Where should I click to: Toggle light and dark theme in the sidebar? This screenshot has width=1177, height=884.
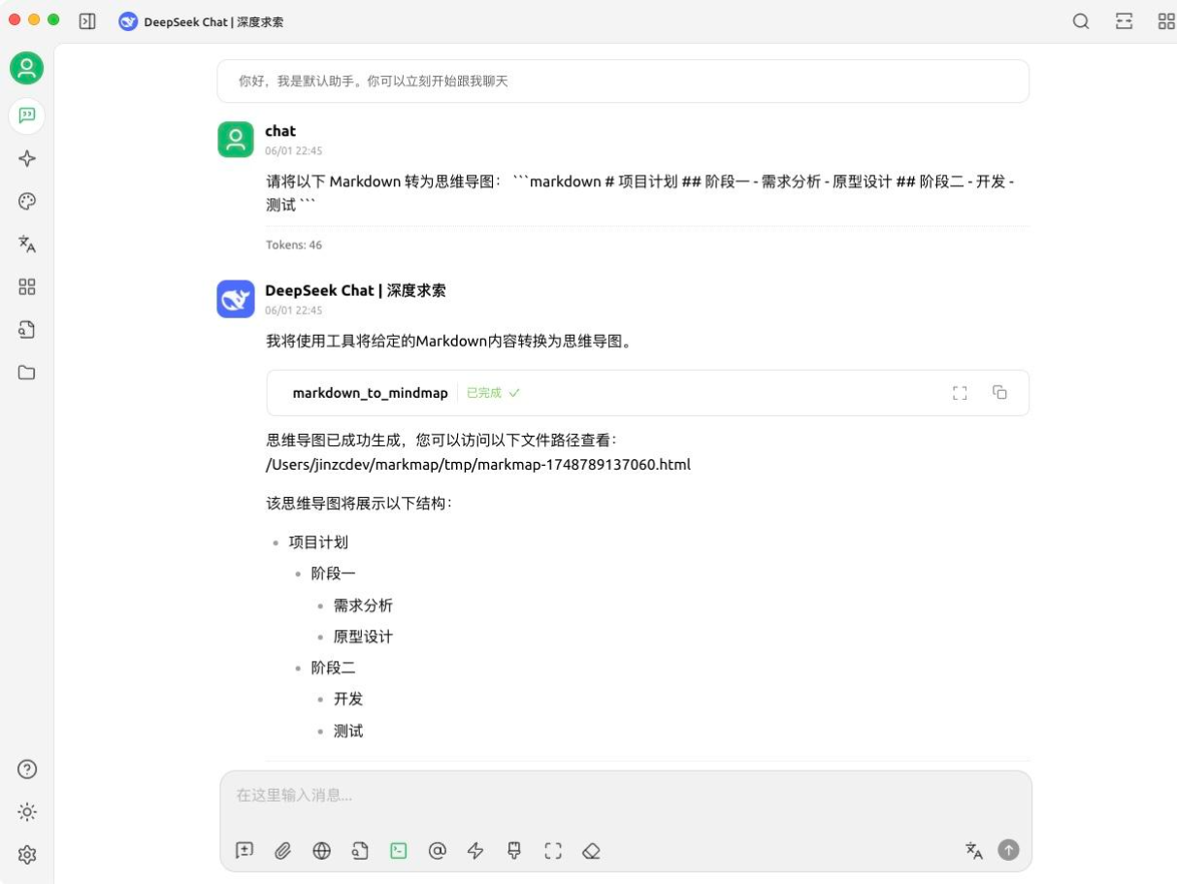point(27,811)
